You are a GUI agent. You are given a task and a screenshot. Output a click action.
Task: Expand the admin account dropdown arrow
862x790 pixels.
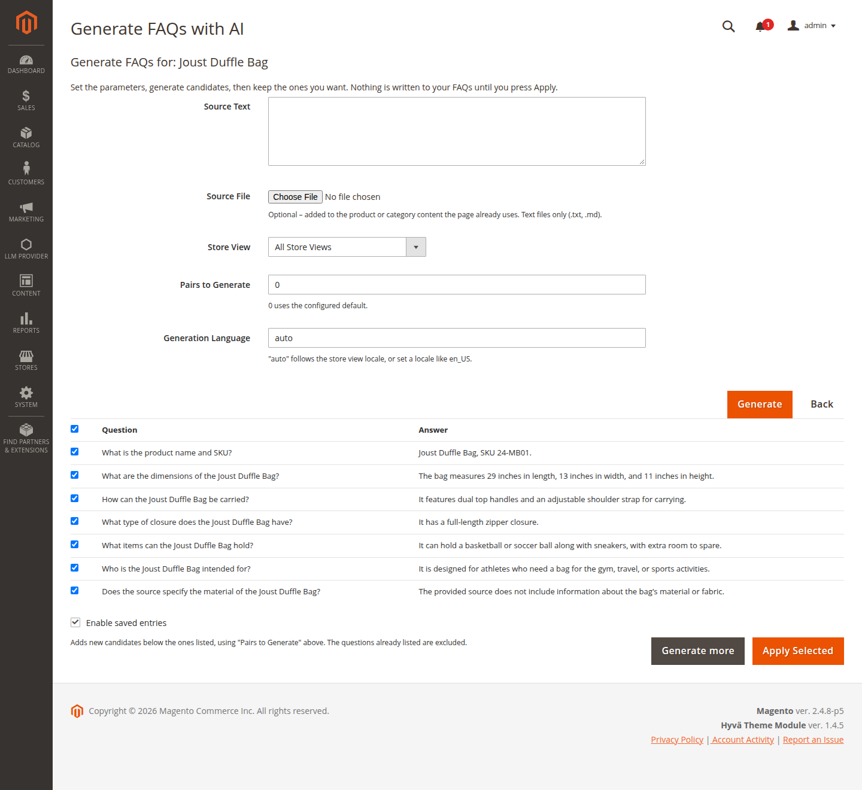[833, 26]
